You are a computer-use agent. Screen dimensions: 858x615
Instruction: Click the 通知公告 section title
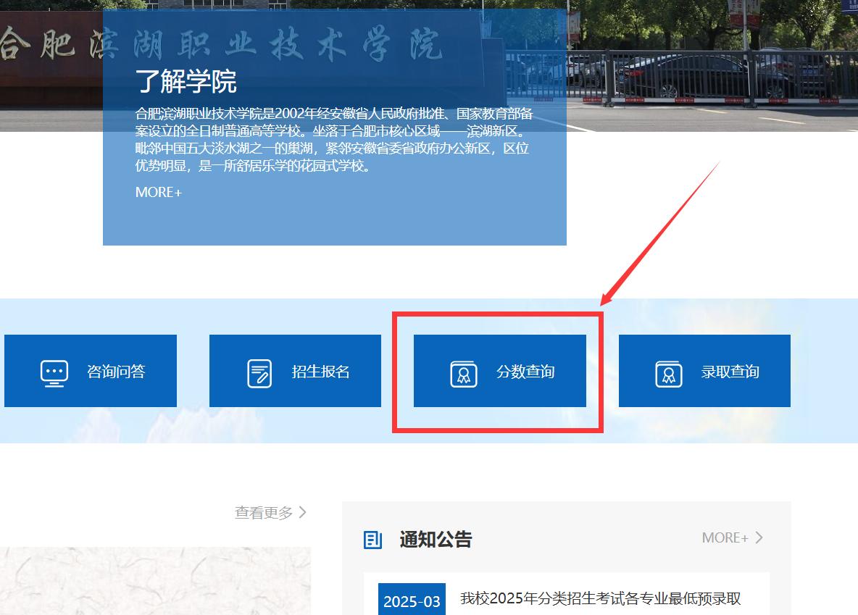pyautogui.click(x=436, y=540)
